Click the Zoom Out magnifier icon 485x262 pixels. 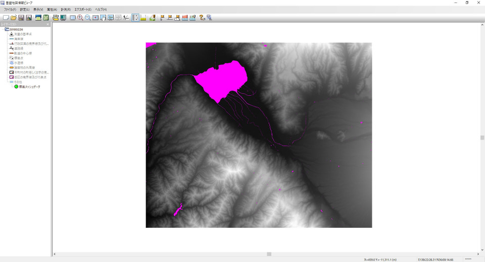click(x=87, y=18)
